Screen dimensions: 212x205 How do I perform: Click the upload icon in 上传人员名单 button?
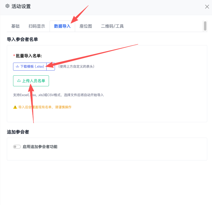click(19, 81)
